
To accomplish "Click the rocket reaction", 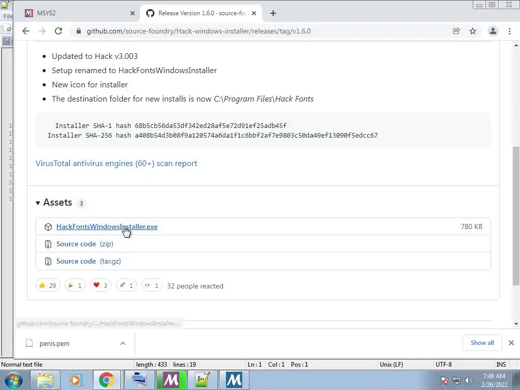I will [x=126, y=285].
